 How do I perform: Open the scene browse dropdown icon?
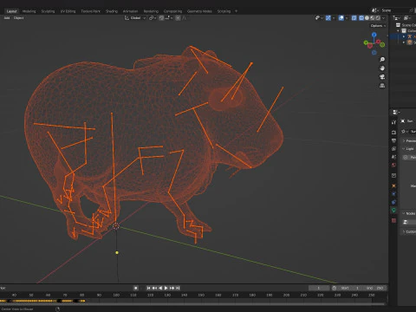click(374, 10)
